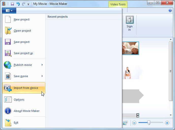Click the Exit folder icon
The width and height of the screenshot is (175, 130).
click(x=8, y=123)
